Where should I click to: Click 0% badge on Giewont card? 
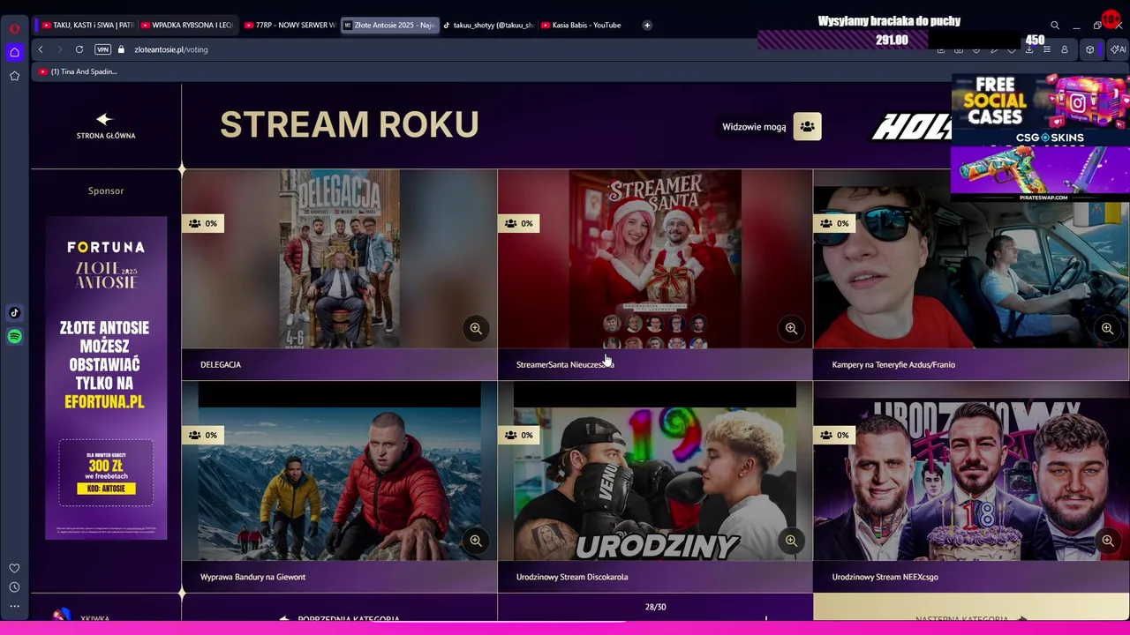tap(203, 435)
